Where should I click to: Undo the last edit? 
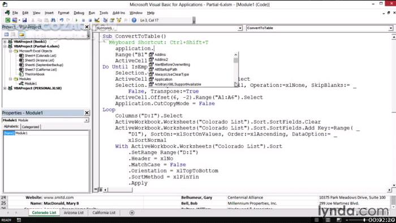click(x=62, y=20)
